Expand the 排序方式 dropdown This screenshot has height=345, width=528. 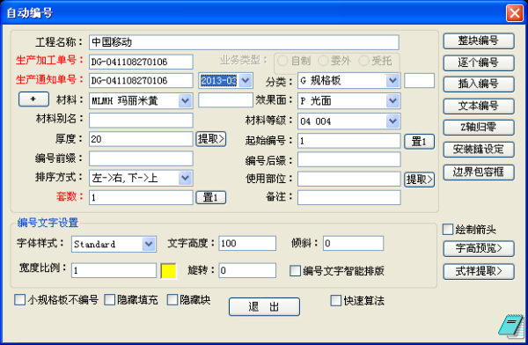[x=185, y=178]
